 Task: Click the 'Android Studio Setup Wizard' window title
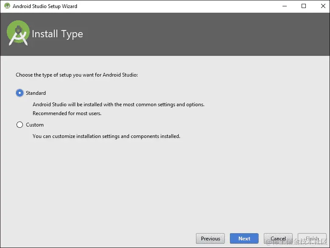[x=45, y=6]
